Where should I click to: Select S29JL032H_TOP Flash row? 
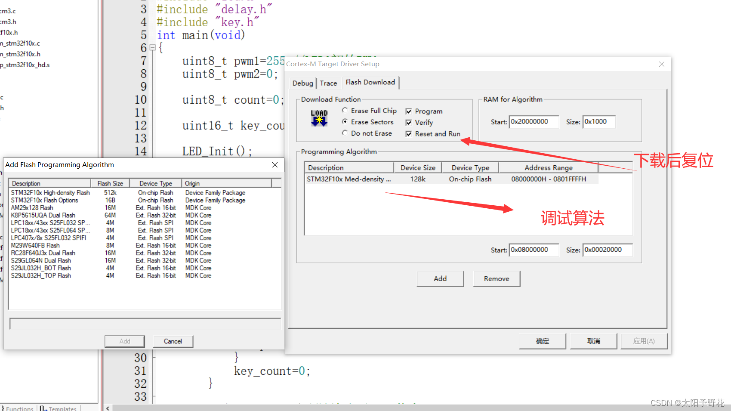click(x=140, y=276)
